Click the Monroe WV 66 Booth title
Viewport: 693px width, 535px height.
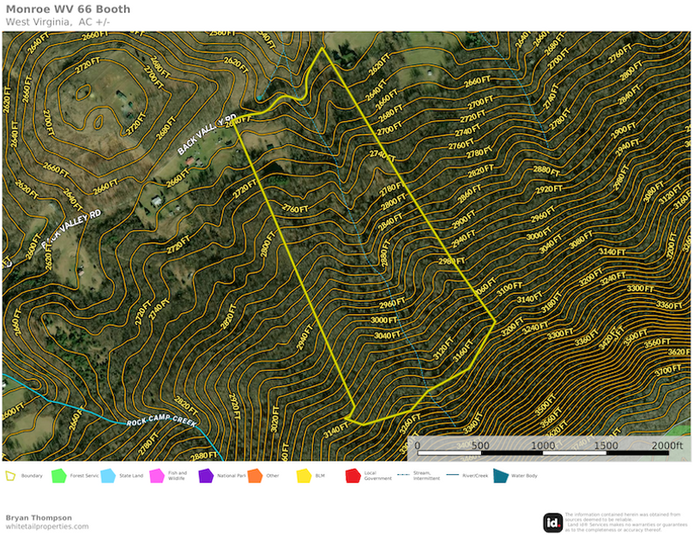(x=69, y=9)
